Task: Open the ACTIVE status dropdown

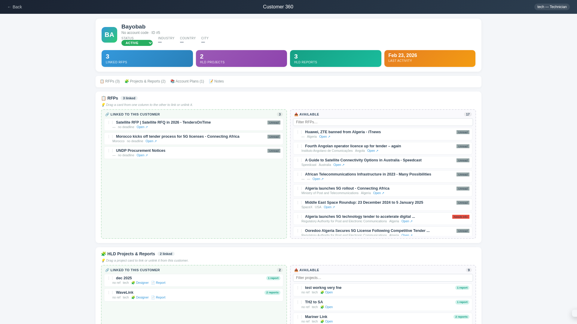Action: (137, 43)
